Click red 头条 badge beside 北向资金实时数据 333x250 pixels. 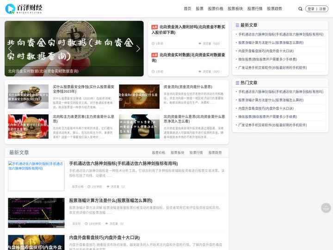click(x=154, y=55)
